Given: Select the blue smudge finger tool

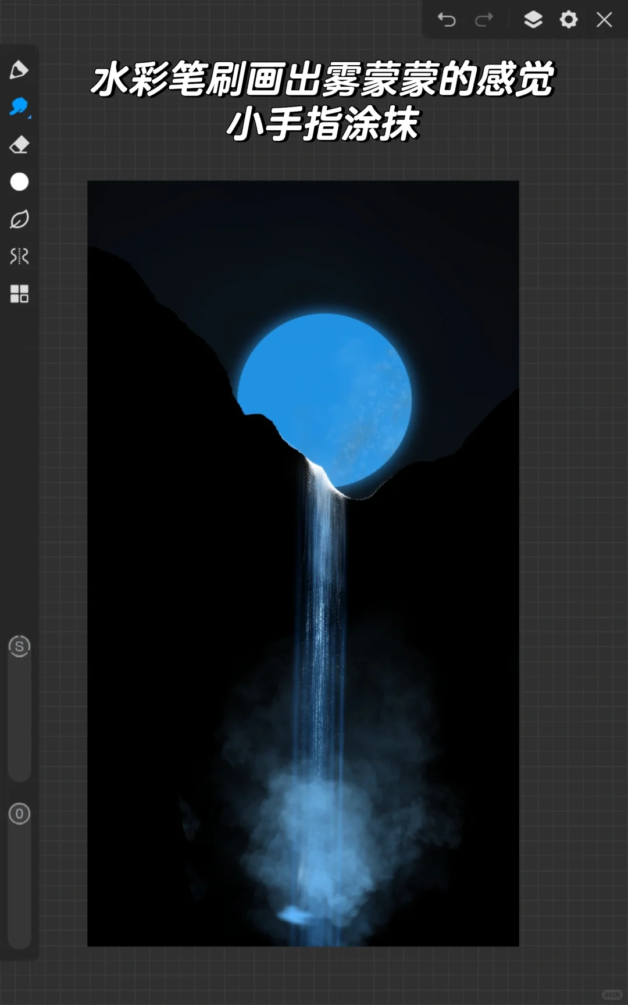Looking at the screenshot, I should pyautogui.click(x=19, y=107).
